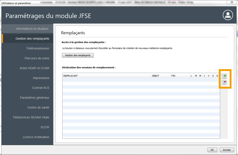Click the DEBUT column header
The image size is (238, 155).
point(161,76)
